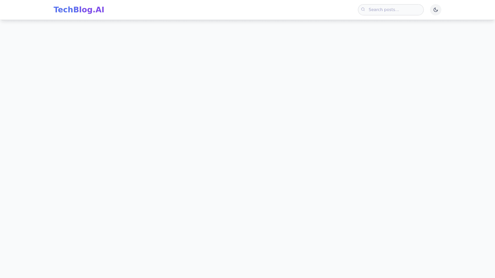Go to the homepage via the TechBlog.AI header
This screenshot has width=495, height=278.
pyautogui.click(x=79, y=10)
